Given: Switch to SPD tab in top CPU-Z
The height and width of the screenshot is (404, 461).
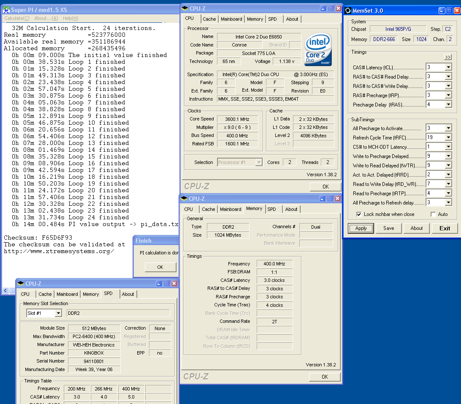Looking at the screenshot, I should point(273,19).
